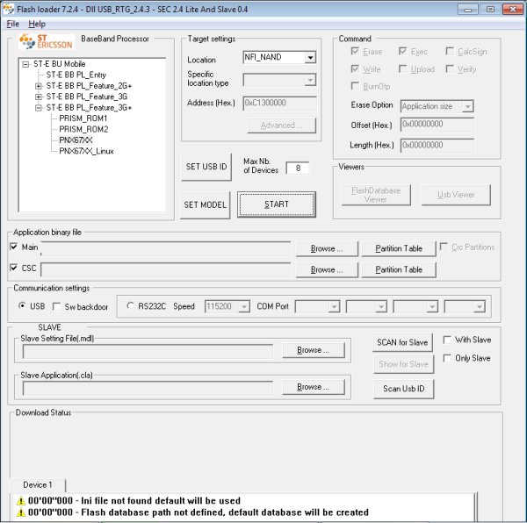Click the Offset (Hex.) field
The image size is (527, 523).
pos(437,125)
